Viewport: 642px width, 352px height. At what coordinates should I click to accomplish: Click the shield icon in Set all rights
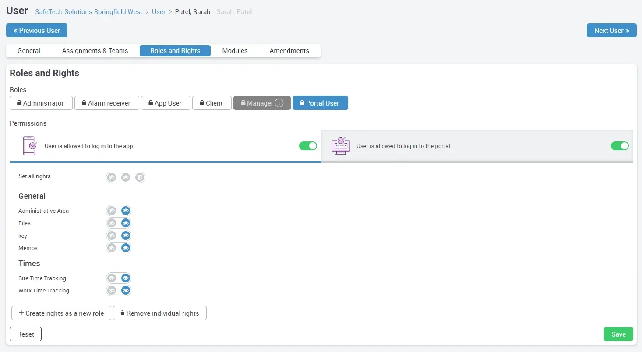[x=139, y=177]
